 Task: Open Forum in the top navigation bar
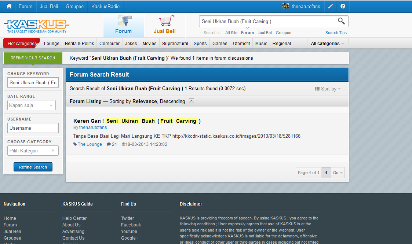[25, 6]
